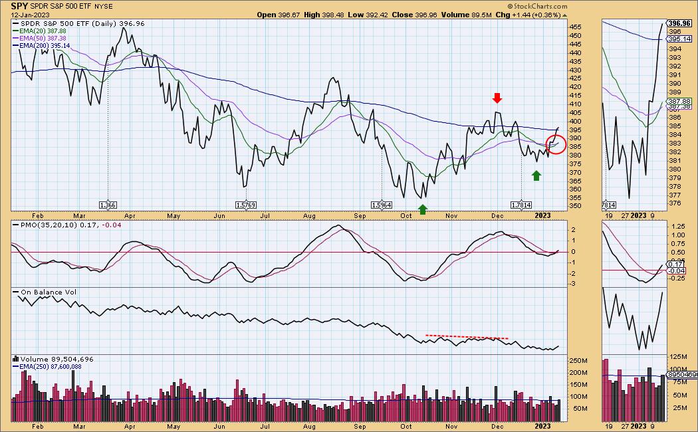The width and height of the screenshot is (698, 432).
Task: Click the 1.7814 boxed label near December
Action: [x=521, y=205]
